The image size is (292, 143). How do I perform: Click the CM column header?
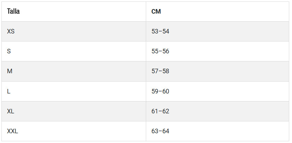click(156, 12)
